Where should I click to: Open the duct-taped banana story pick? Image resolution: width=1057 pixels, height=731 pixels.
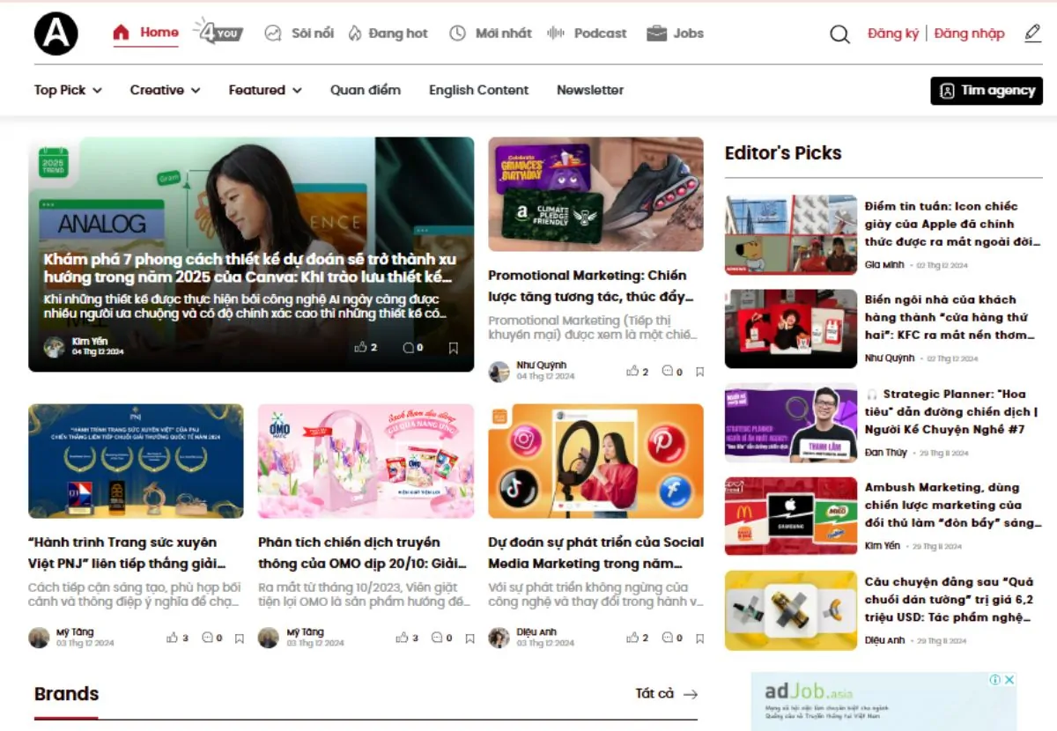pos(950,600)
